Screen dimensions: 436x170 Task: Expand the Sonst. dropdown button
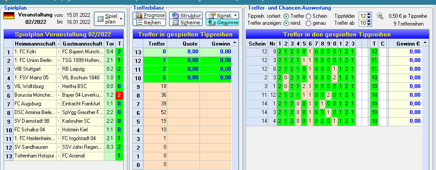click(222, 16)
